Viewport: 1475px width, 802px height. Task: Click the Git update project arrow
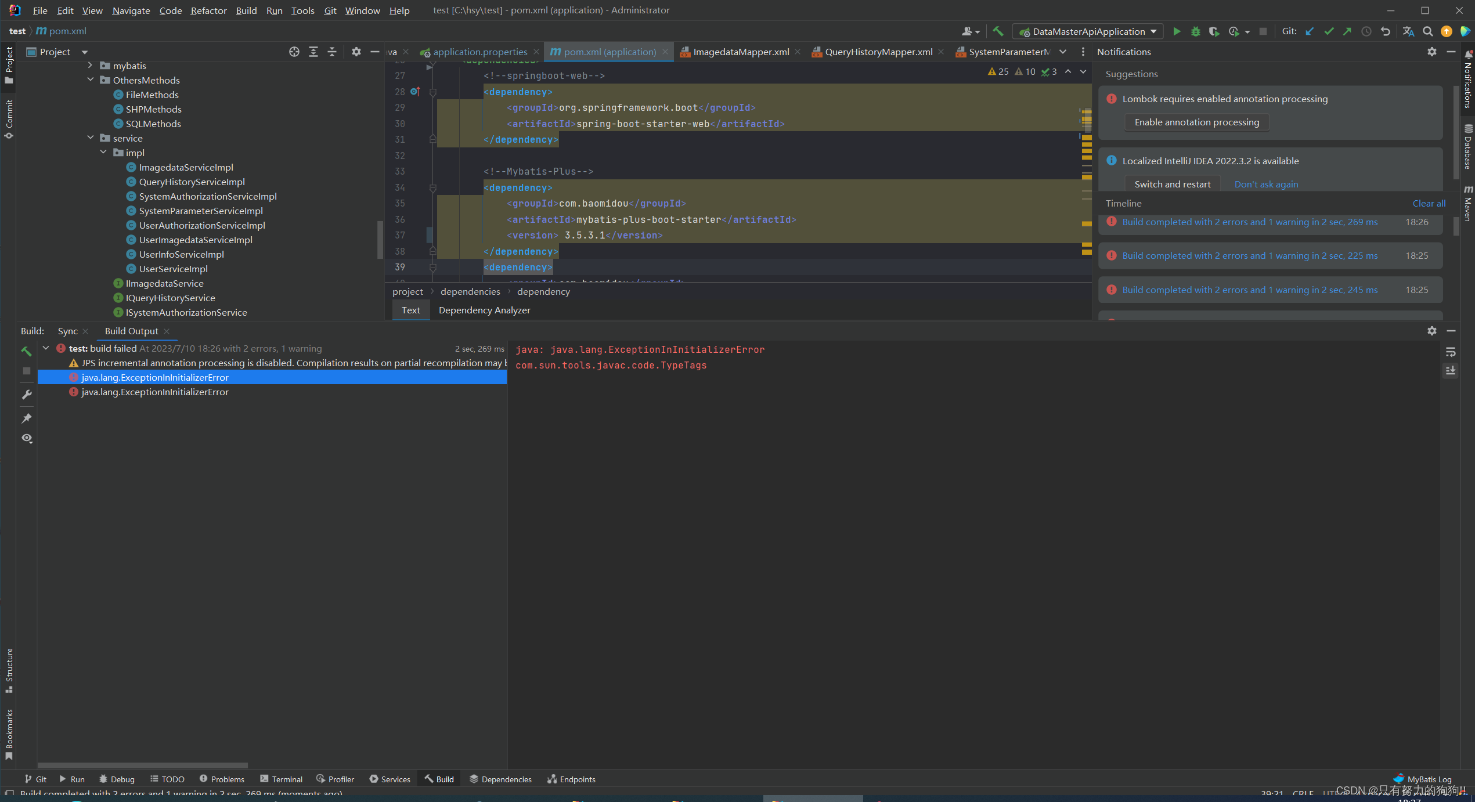click(1310, 31)
